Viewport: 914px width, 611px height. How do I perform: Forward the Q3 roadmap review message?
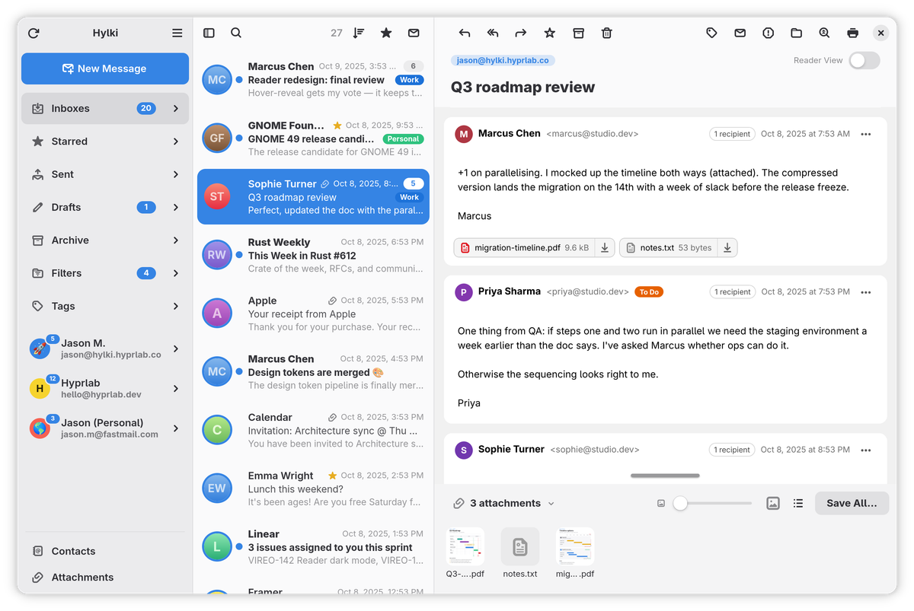point(521,33)
